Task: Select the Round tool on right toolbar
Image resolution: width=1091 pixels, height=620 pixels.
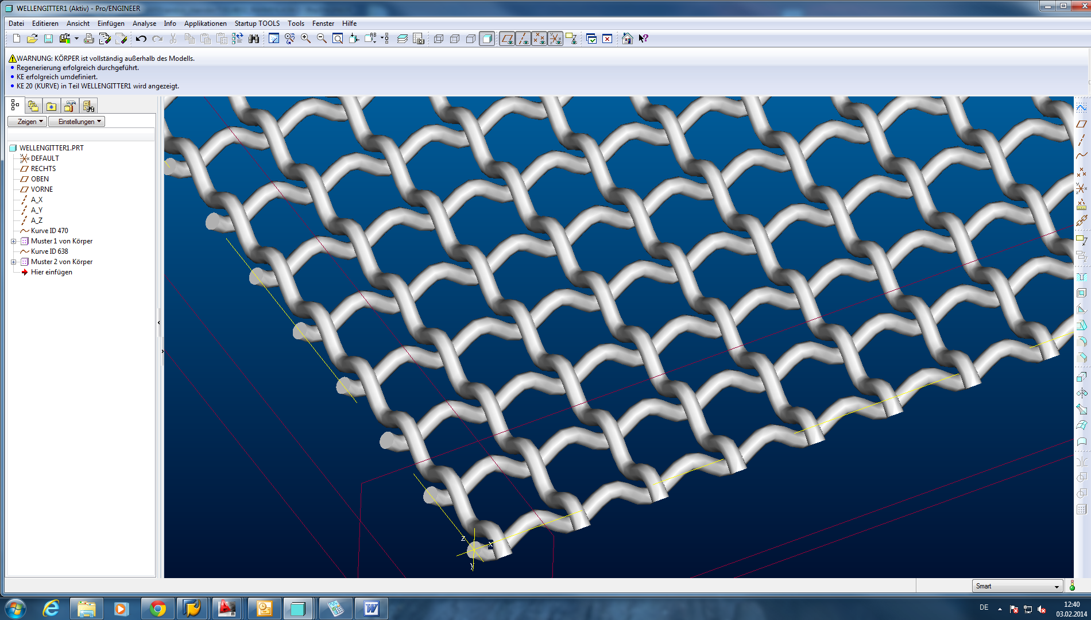Action: (x=1082, y=342)
